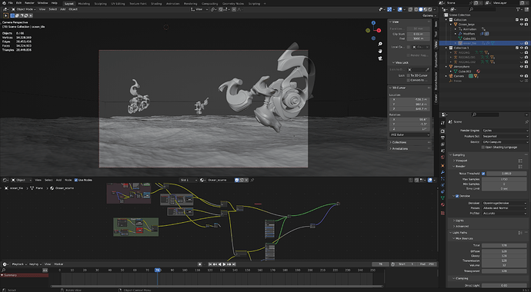
Task: Toggle Use Nodes checkbox in node editor
Action: (76, 180)
